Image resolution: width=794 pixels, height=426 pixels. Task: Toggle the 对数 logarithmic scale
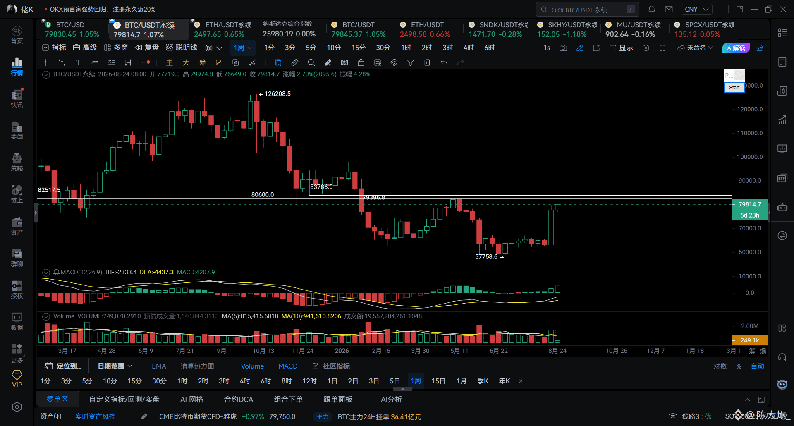(720, 366)
